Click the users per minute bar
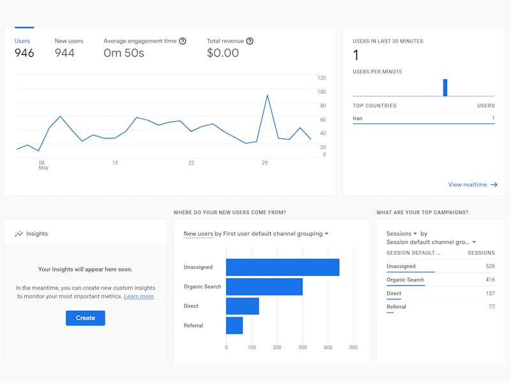Viewport: 511px width, 383px height. tap(445, 87)
